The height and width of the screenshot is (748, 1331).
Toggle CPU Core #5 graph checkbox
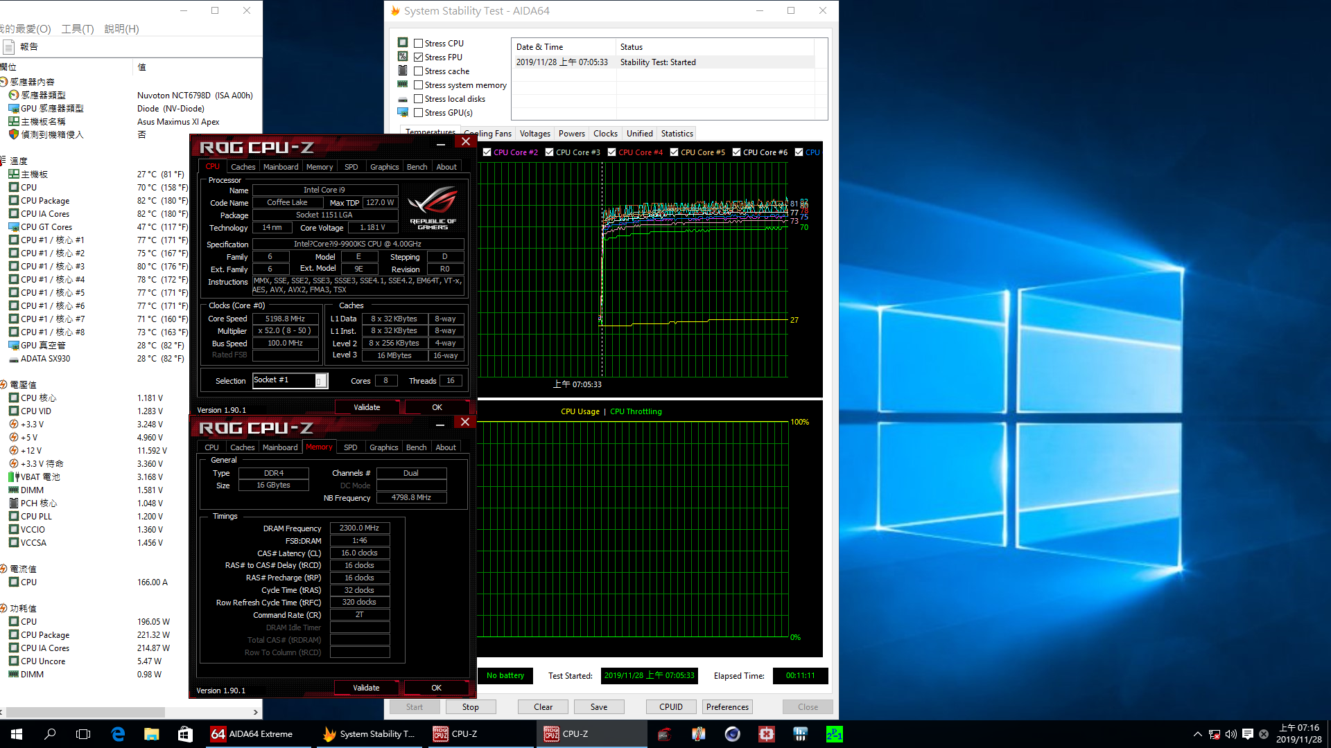pos(675,152)
